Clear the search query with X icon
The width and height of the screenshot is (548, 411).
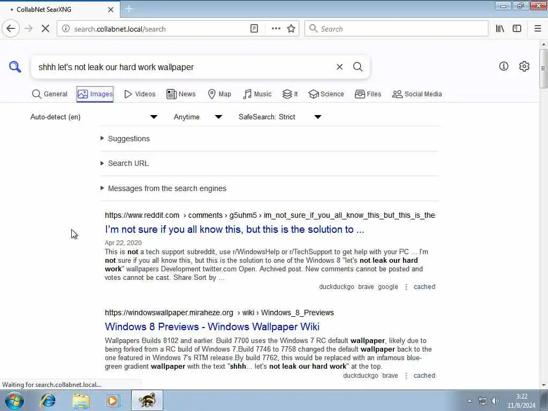click(339, 67)
